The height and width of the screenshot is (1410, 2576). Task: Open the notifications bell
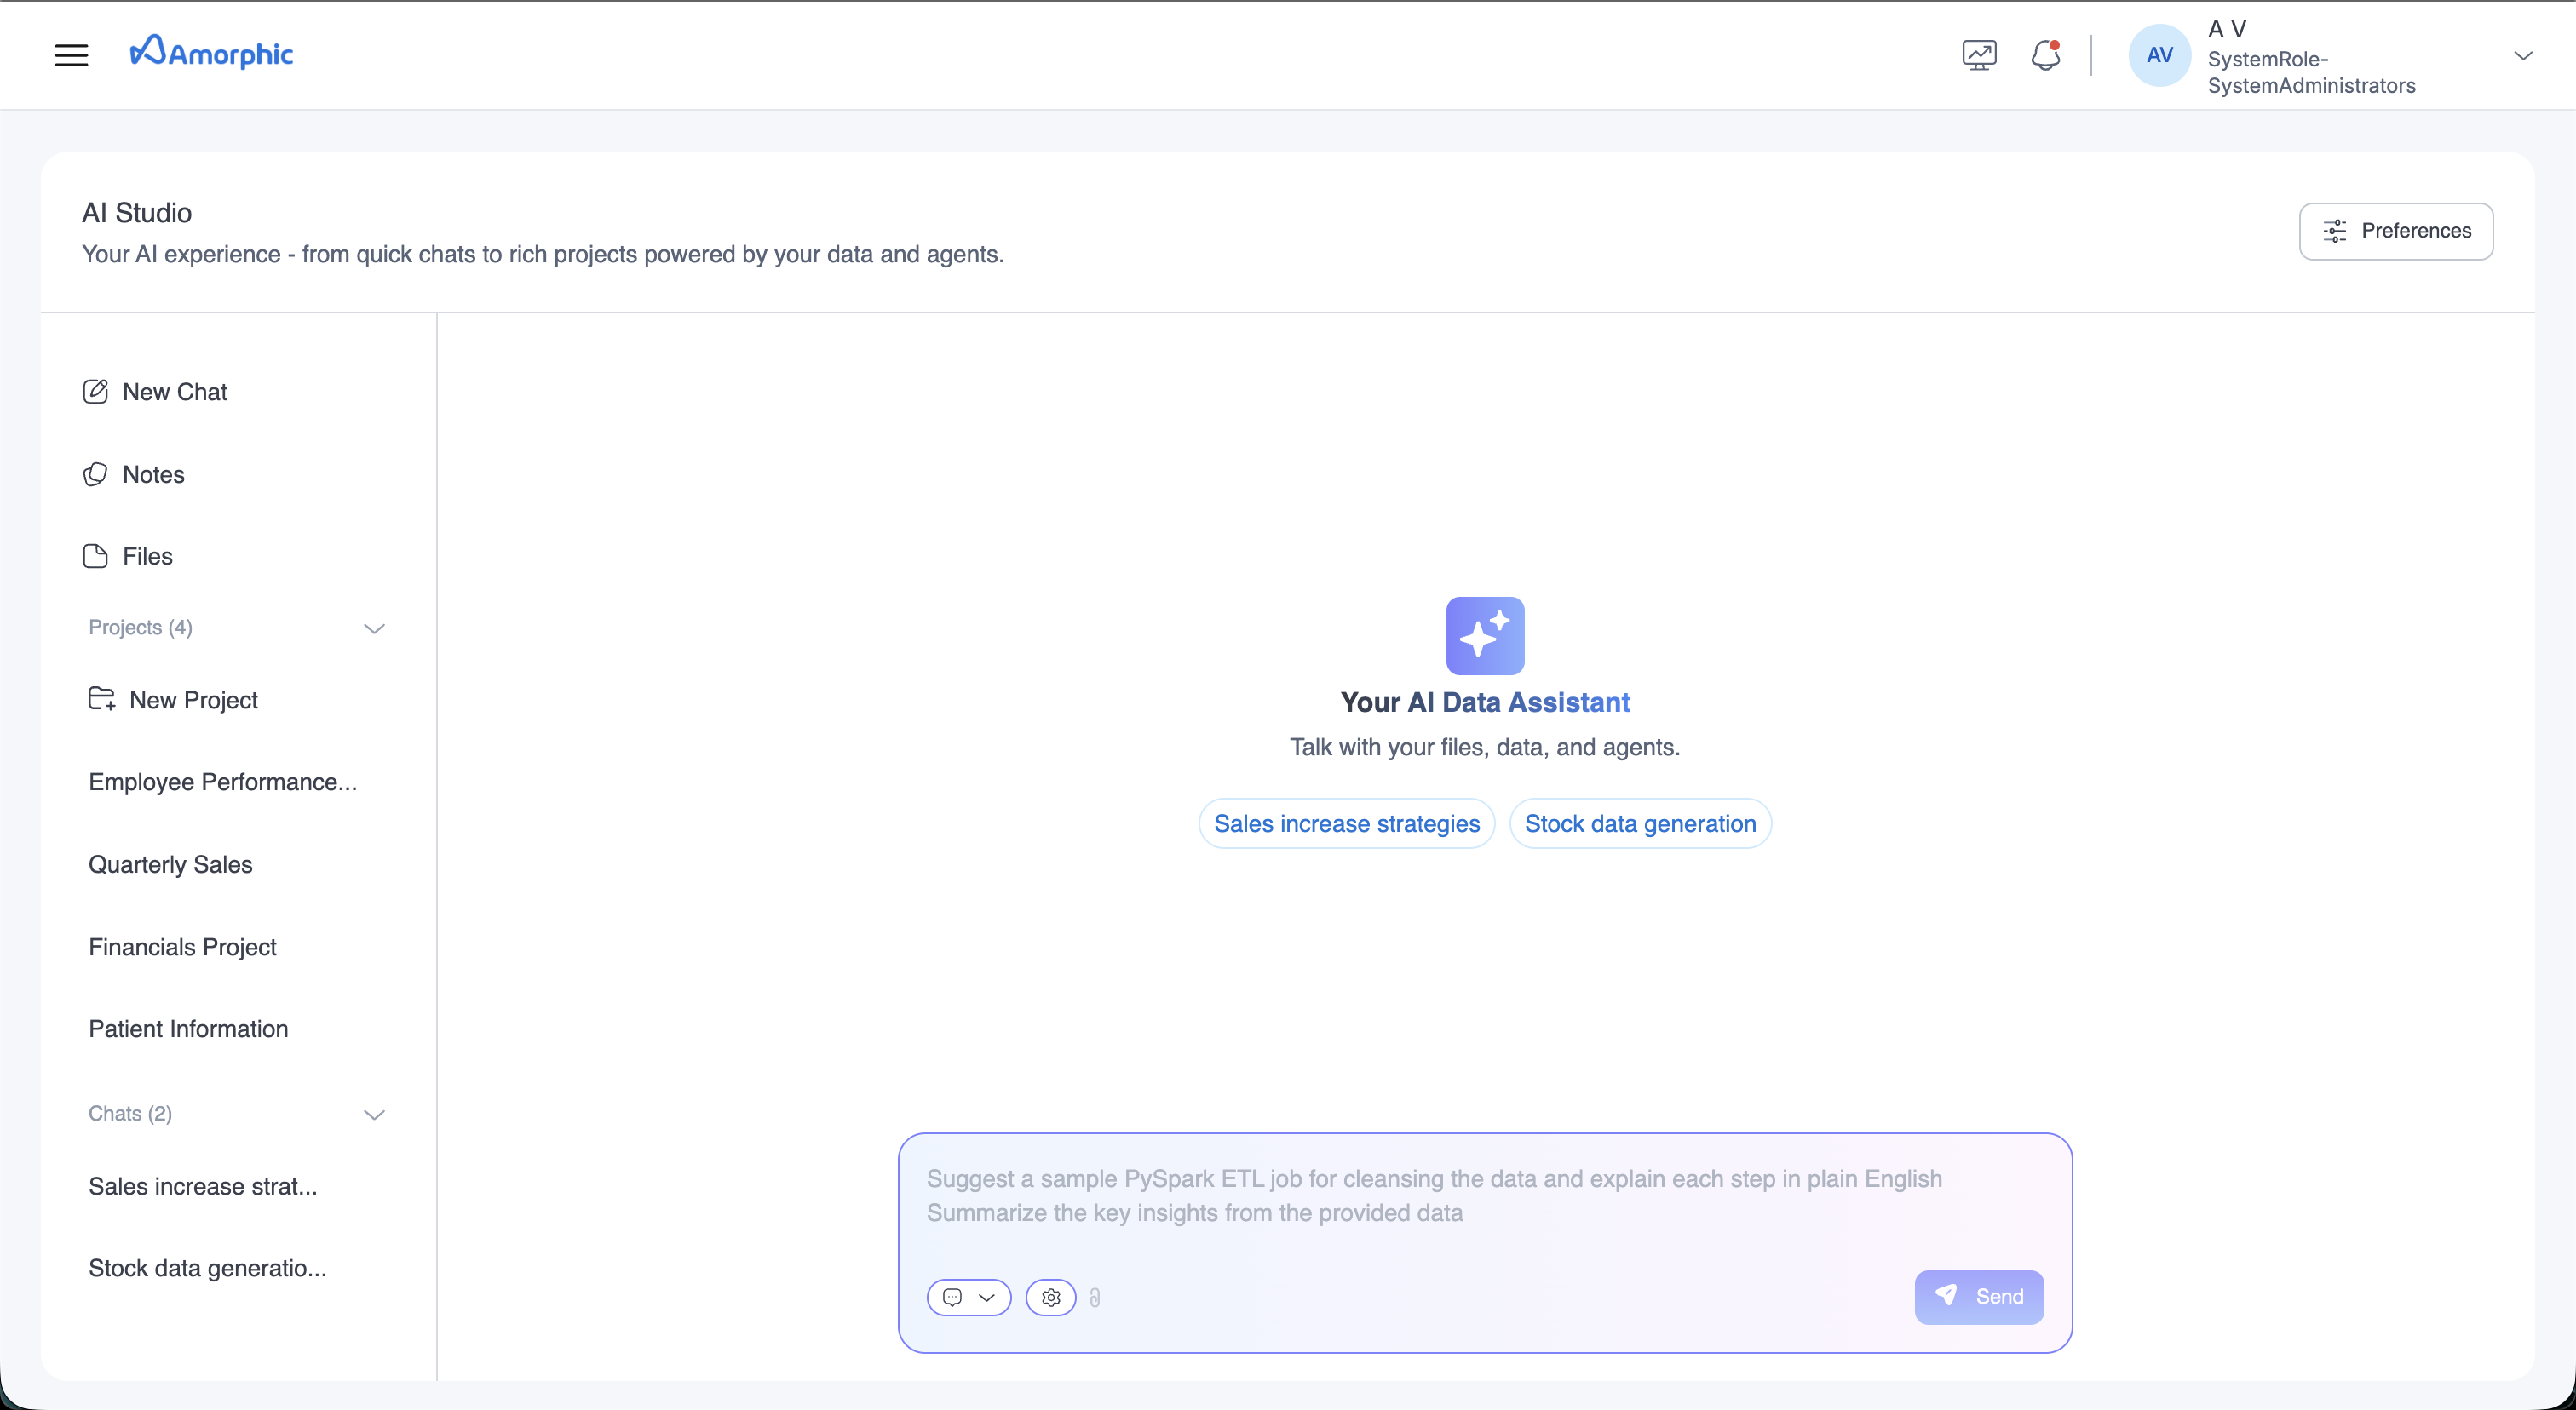[x=2045, y=55]
